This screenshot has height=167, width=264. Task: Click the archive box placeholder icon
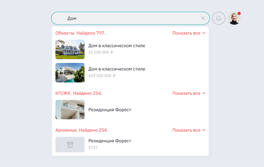(70, 145)
